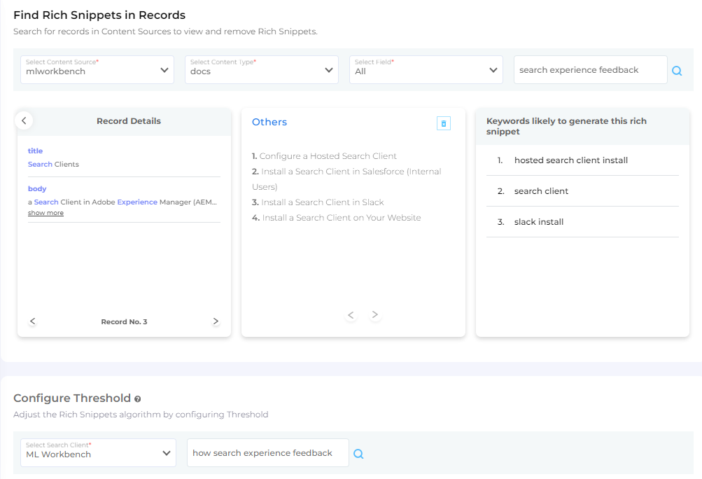Go to the previous record using left arrow
702x479 pixels.
tap(32, 321)
